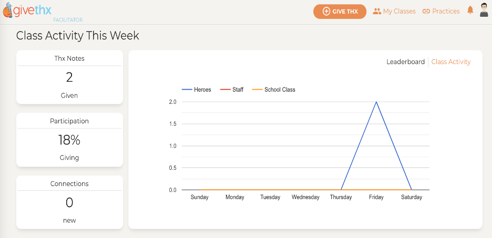Toggle the Heroes series in legend
This screenshot has width=492, height=238.
click(197, 90)
